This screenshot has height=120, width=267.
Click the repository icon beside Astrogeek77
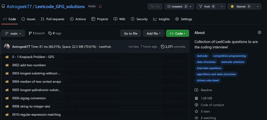tap(3, 6)
